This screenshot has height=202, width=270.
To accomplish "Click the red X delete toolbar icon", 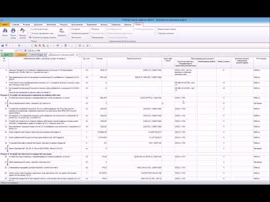I will 40,45.
